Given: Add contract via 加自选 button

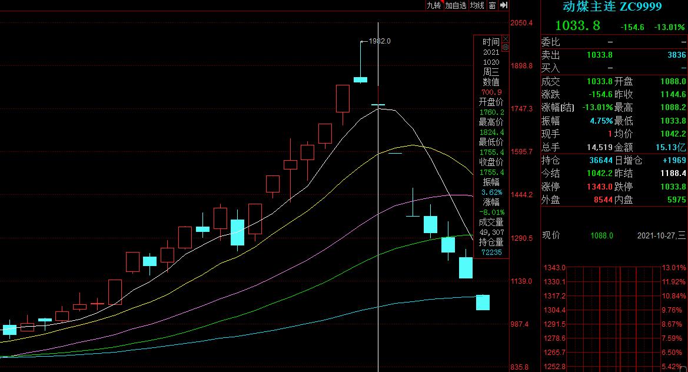Looking at the screenshot, I should coord(456,5).
